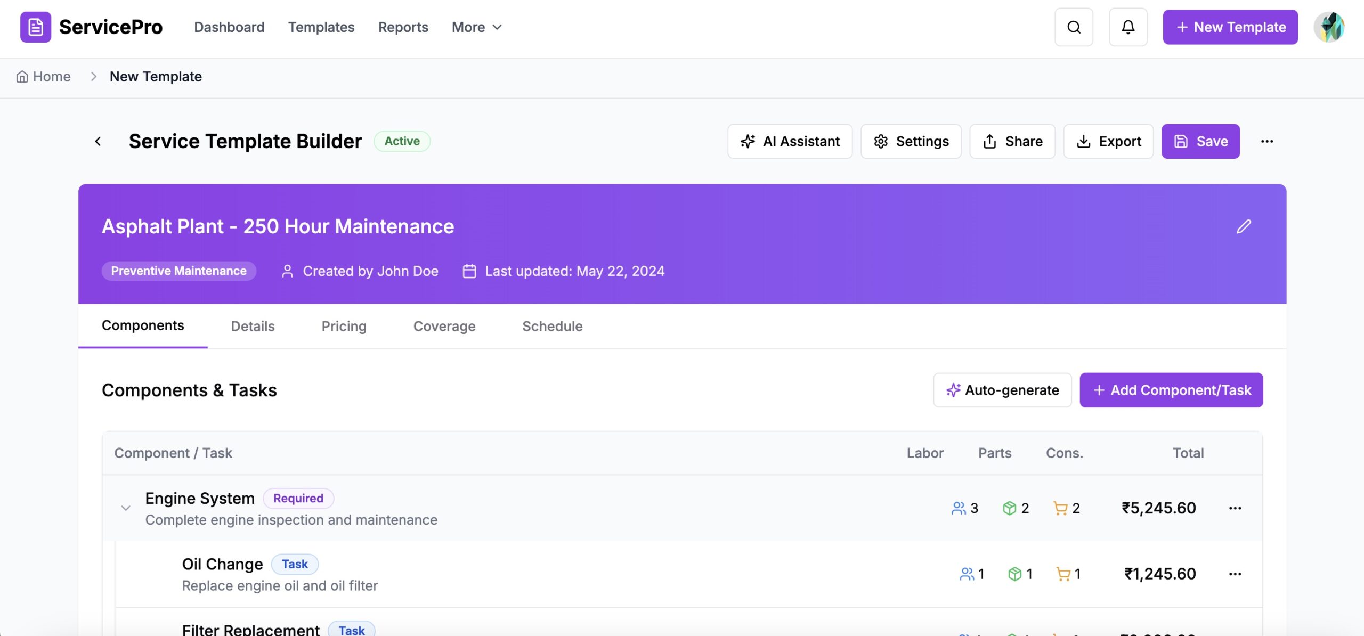Open the builder header more options ellipsis
Viewport: 1364px width, 636px height.
coord(1267,141)
